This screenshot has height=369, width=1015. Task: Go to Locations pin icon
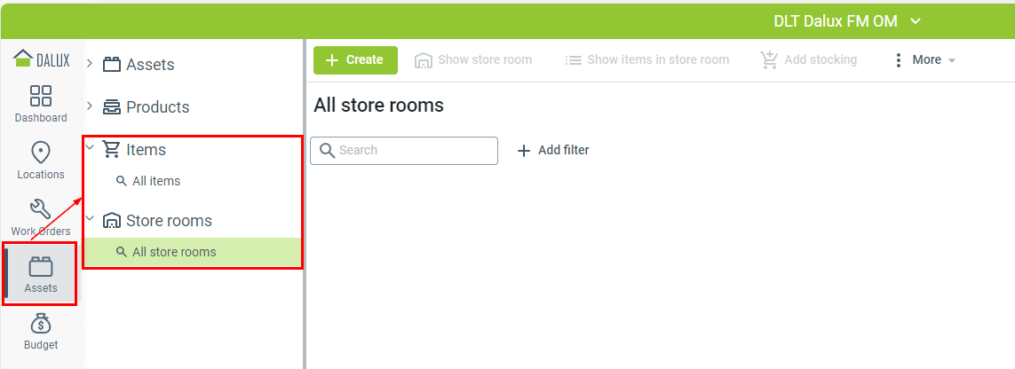click(x=41, y=153)
